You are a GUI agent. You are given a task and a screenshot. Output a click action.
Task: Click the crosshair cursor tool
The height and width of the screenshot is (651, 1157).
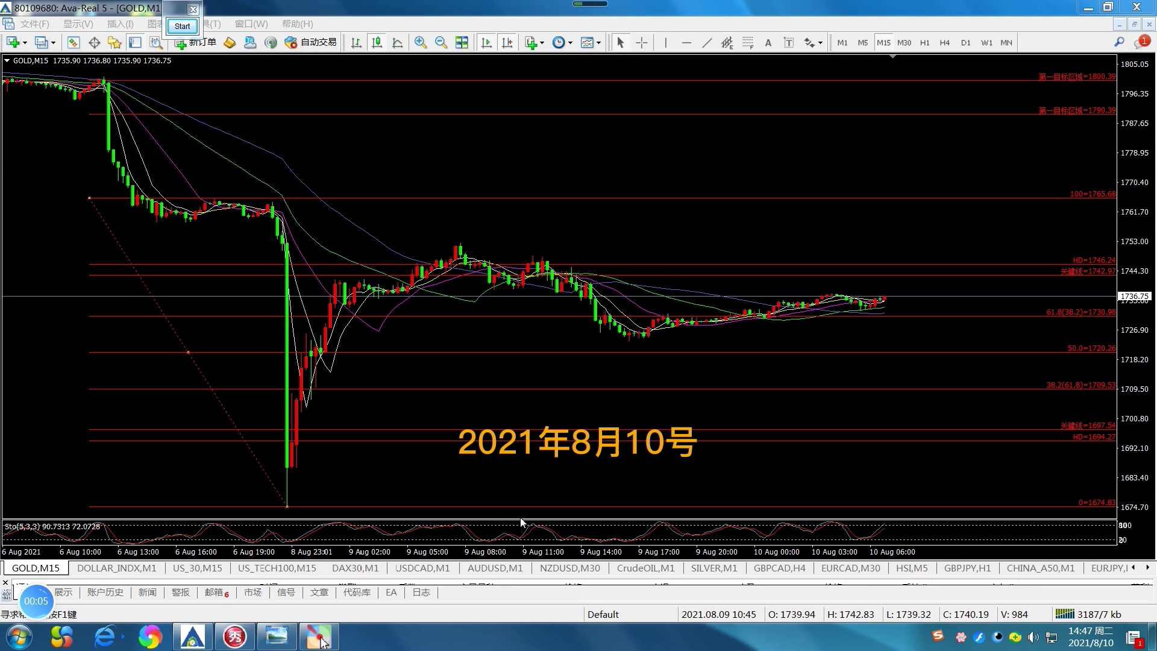tap(642, 43)
